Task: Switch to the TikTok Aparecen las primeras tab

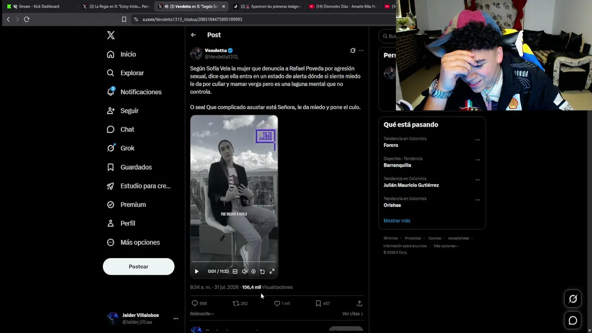Action: tap(267, 6)
